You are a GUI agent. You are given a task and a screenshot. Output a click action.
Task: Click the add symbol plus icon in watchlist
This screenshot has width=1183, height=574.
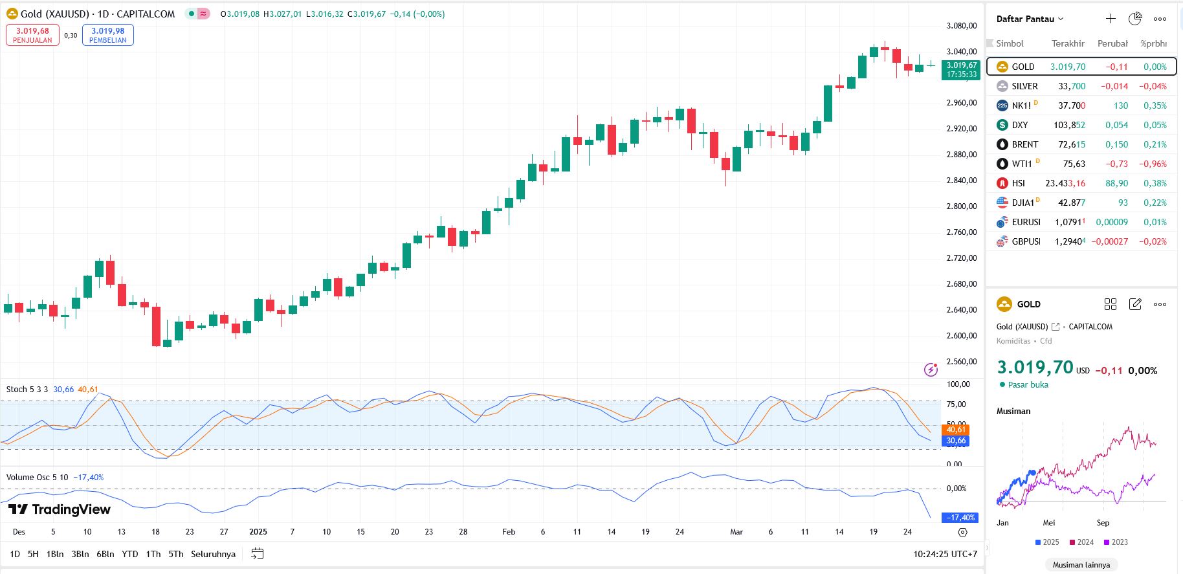[1111, 19]
